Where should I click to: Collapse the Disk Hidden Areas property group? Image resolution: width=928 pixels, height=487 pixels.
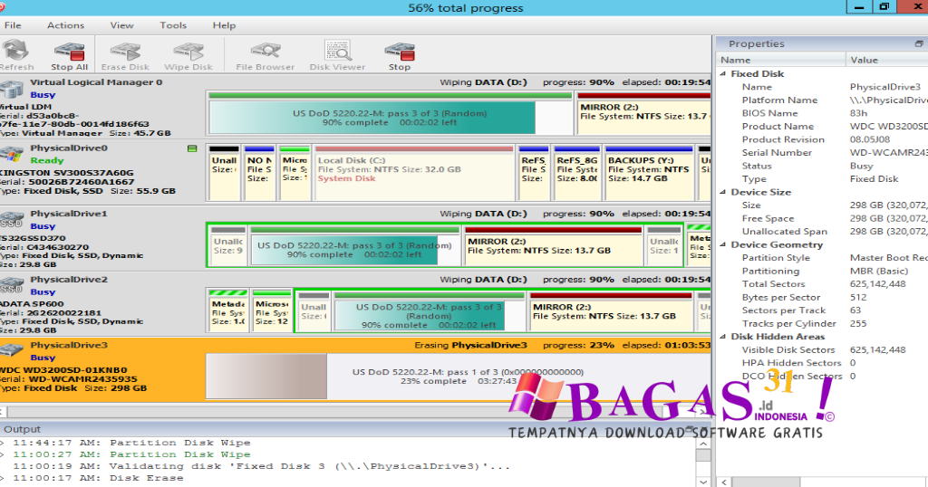pos(723,337)
